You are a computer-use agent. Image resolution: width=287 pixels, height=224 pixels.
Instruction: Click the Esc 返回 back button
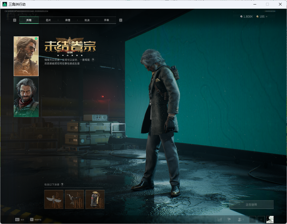[20, 220]
